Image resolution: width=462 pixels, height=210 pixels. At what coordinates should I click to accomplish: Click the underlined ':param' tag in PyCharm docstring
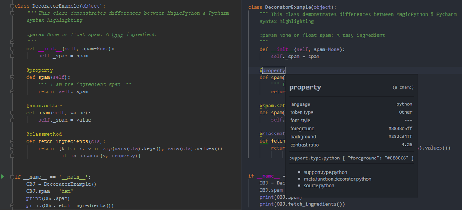35,34
